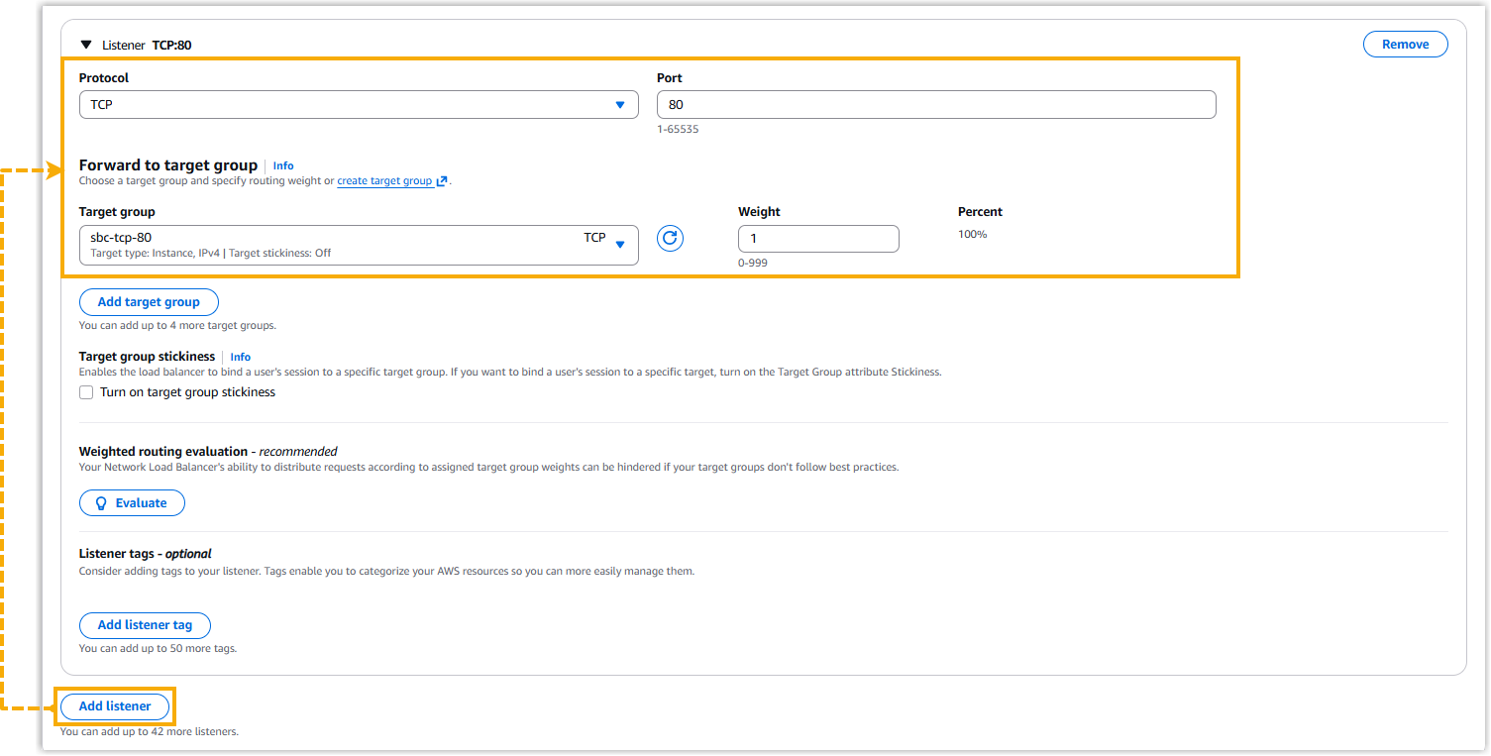The width and height of the screenshot is (1491, 756).
Task: Click Add listener tag button
Action: pos(145,625)
